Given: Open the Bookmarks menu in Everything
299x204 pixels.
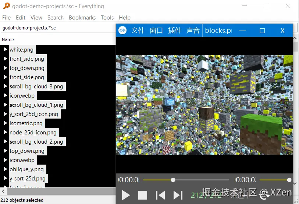Looking at the screenshot, I should pyautogui.click(x=82, y=18).
